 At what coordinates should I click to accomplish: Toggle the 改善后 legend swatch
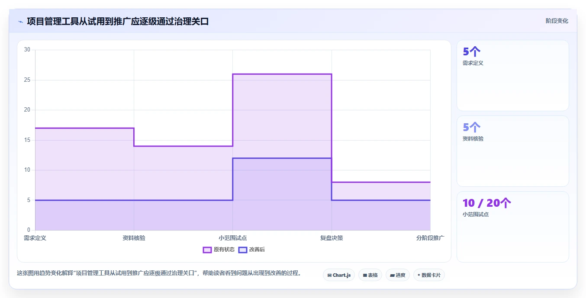pos(243,250)
